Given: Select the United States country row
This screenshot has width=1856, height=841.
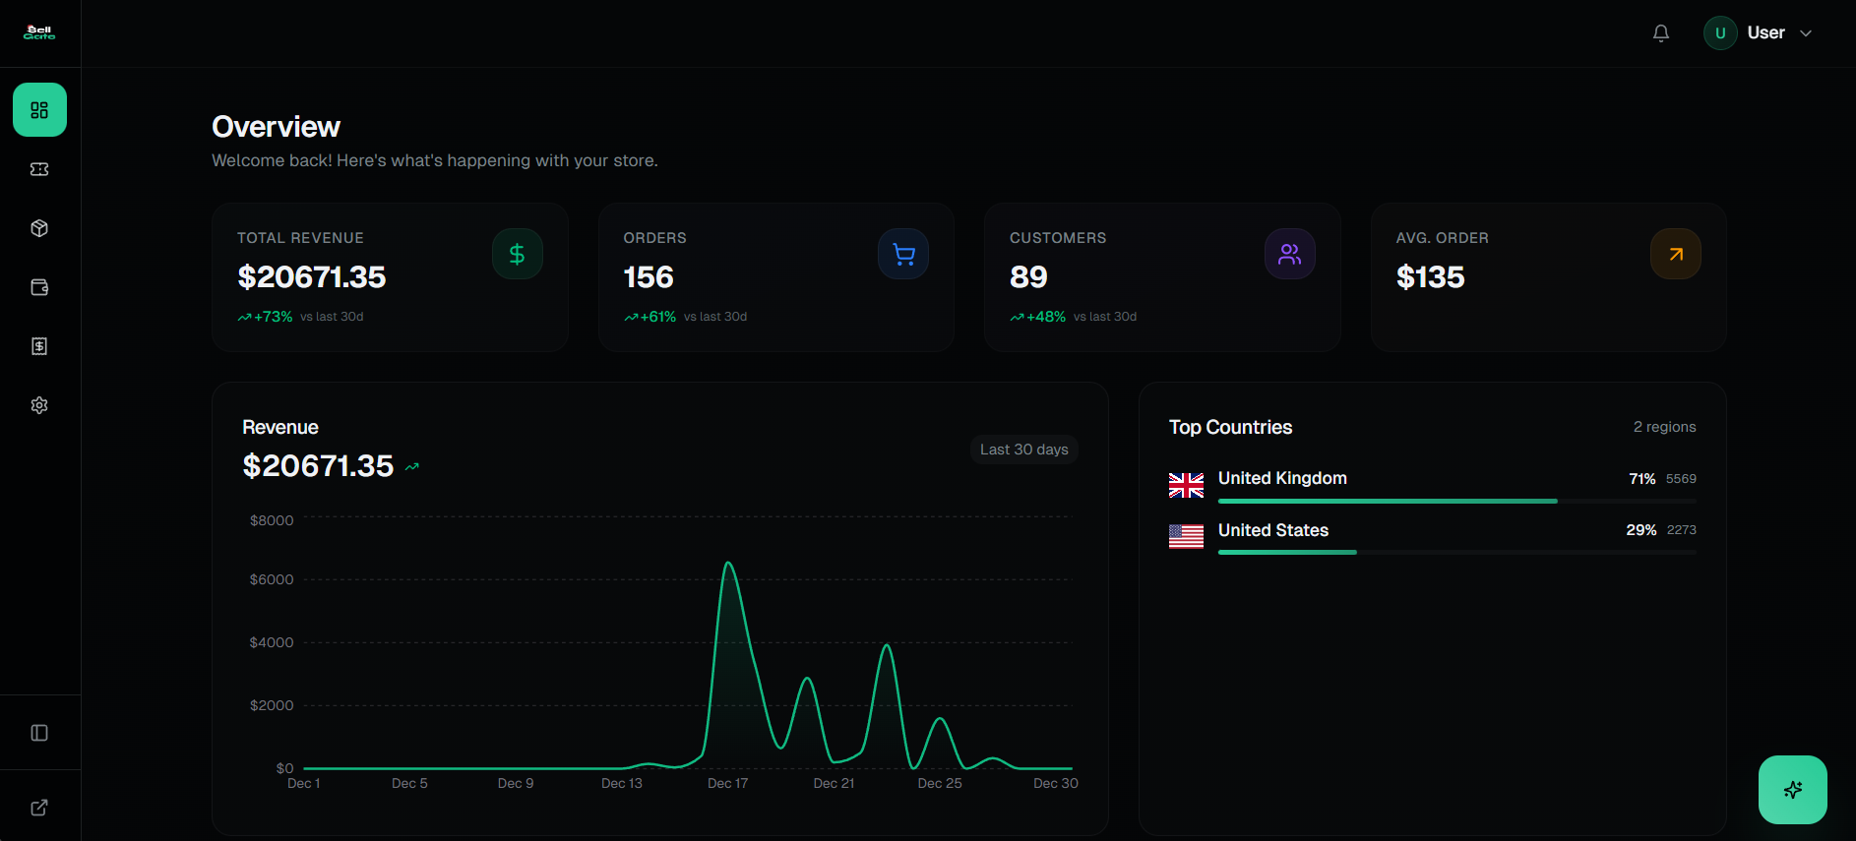Looking at the screenshot, I should click(x=1432, y=531).
